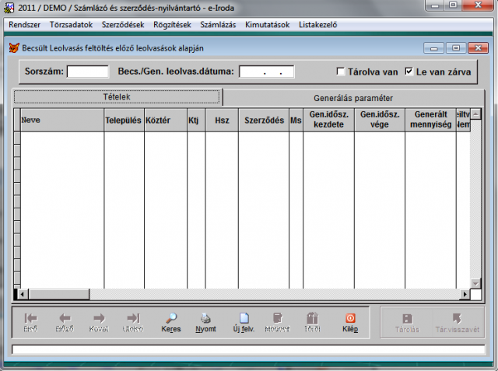Click the Nyomt printer icon

coord(205,318)
